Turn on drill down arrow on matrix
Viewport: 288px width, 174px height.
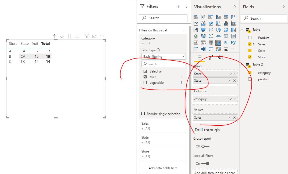62,36
